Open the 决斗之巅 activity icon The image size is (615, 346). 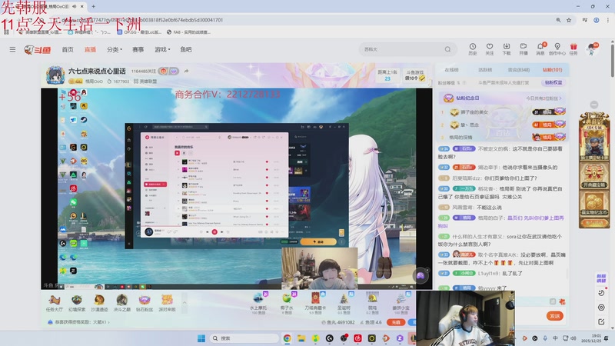pos(121,303)
